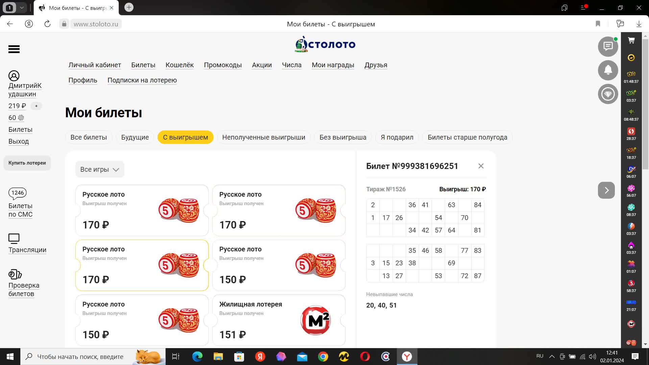Click the stoloto.ru address bar
The height and width of the screenshot is (365, 649).
[x=96, y=24]
